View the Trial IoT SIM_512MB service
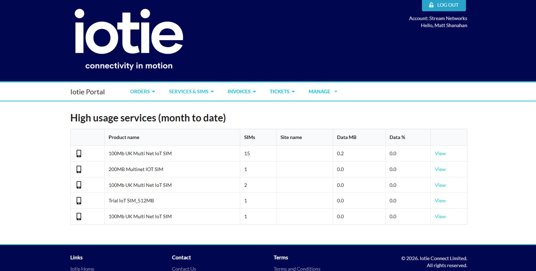The image size is (536, 271). coord(440,201)
